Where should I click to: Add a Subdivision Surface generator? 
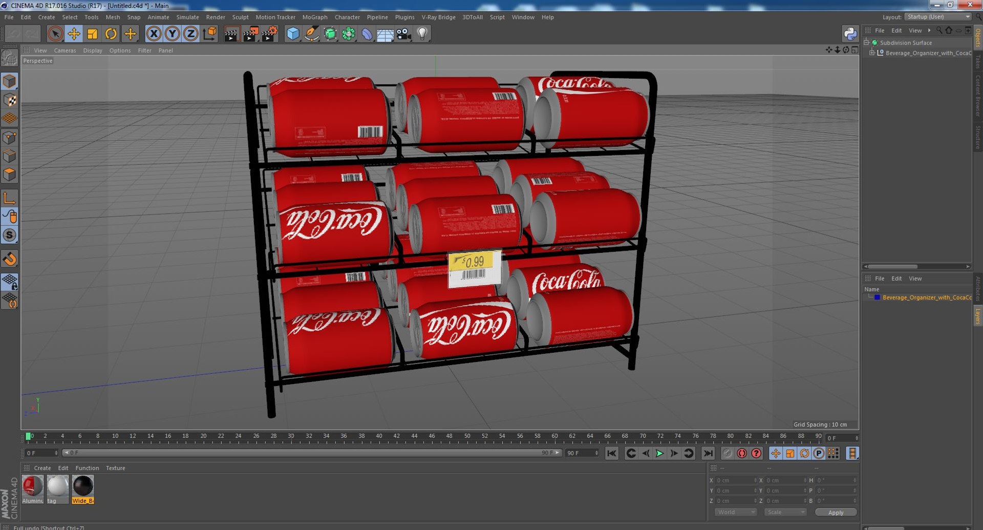[x=330, y=34]
